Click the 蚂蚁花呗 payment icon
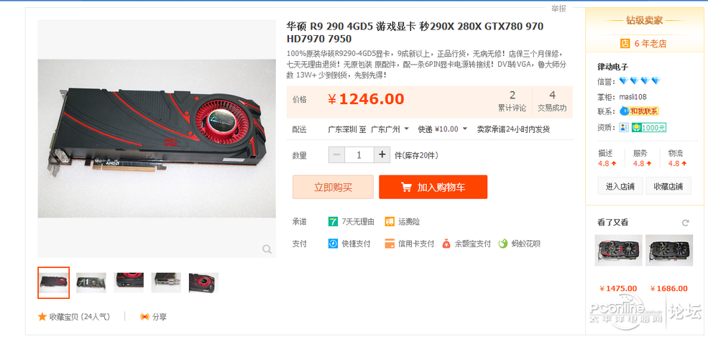Image resolution: width=708 pixels, height=337 pixels. pyautogui.click(x=503, y=244)
